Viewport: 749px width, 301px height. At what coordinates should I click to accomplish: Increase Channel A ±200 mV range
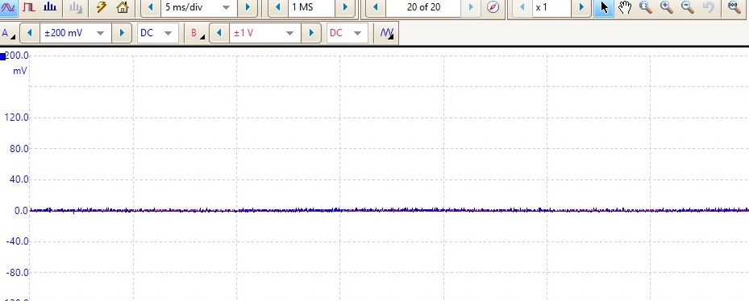(121, 33)
